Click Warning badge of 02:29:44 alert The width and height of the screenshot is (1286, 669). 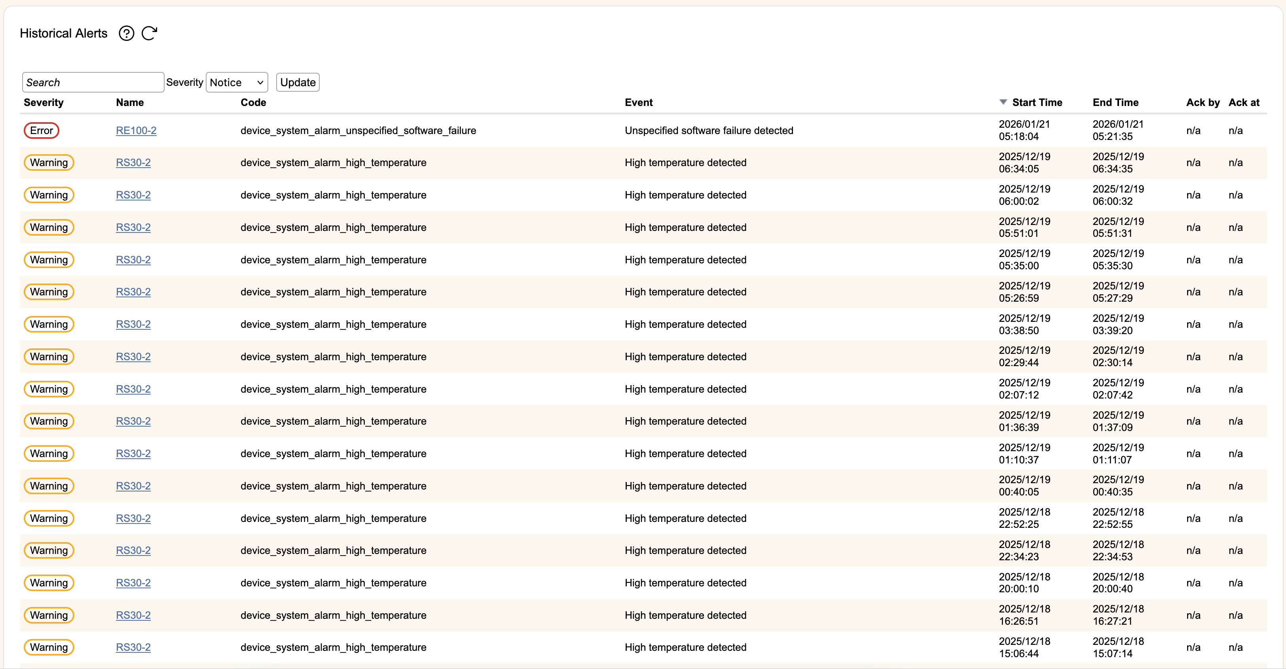click(x=49, y=357)
